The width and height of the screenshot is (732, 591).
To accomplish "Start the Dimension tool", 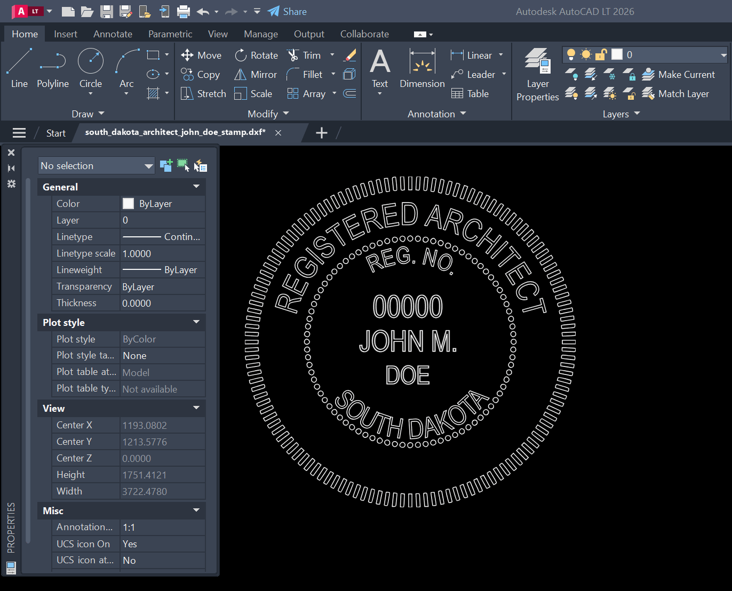I will coord(422,68).
